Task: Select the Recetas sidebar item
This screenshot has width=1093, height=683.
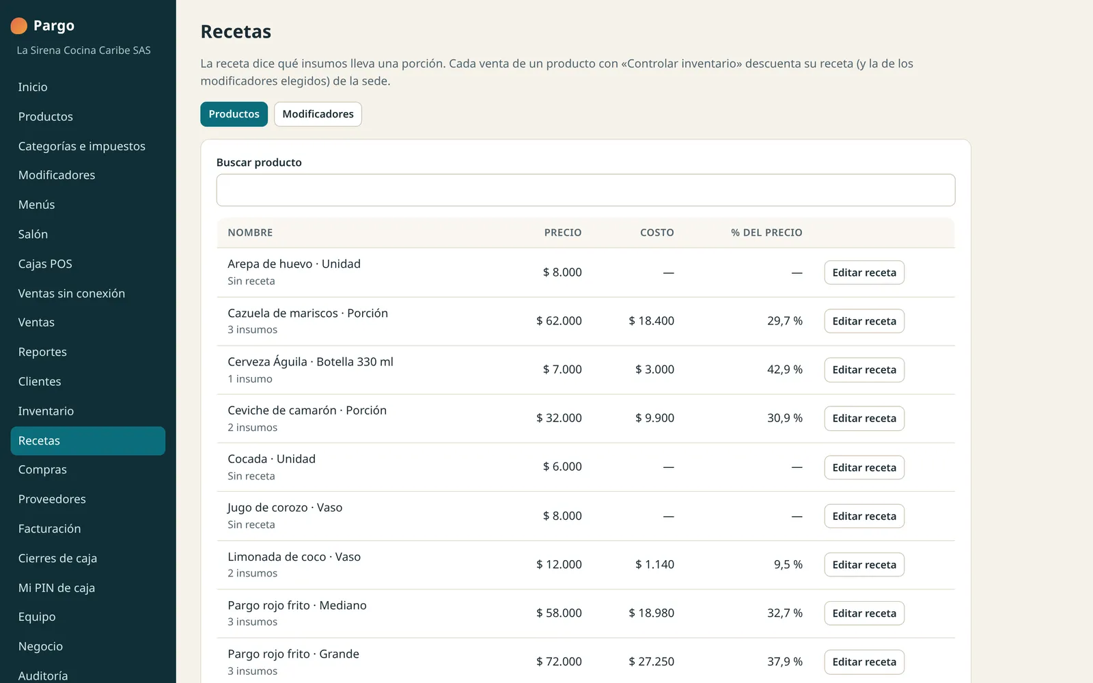Action: [87, 441]
